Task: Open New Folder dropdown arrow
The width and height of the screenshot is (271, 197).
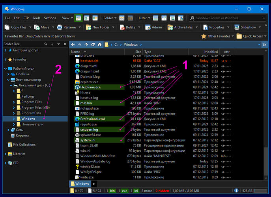Action: pos(113,27)
